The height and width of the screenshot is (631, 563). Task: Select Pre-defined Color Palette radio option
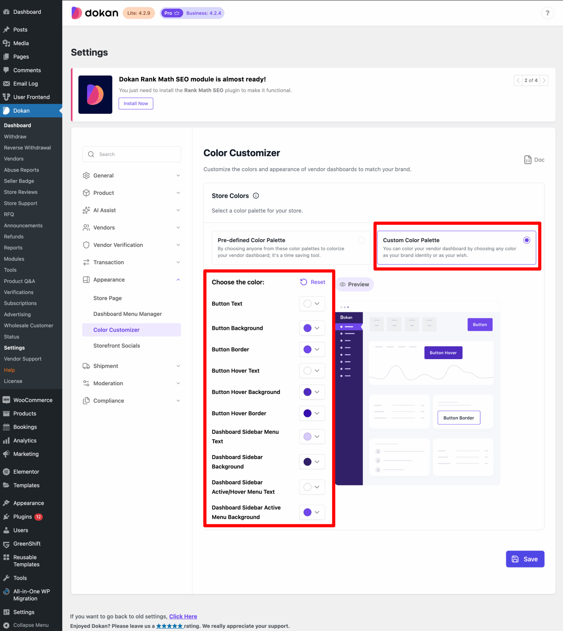361,240
